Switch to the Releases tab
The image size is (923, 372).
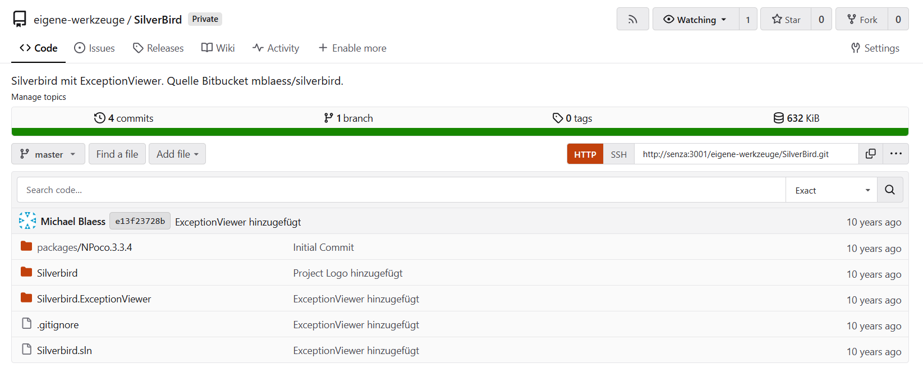(x=158, y=48)
